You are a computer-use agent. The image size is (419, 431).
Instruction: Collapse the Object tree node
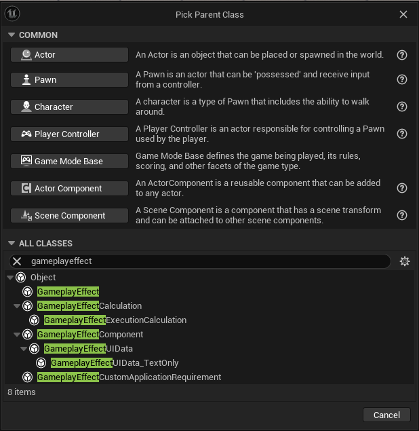10,278
